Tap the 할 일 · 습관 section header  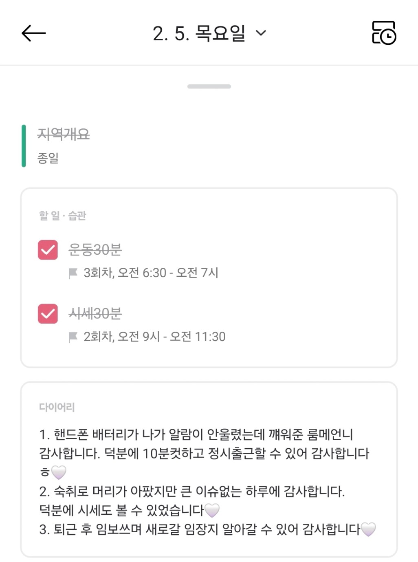click(63, 215)
